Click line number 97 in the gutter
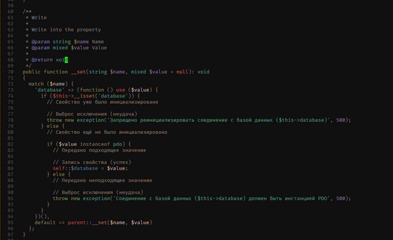 [x=11, y=235]
